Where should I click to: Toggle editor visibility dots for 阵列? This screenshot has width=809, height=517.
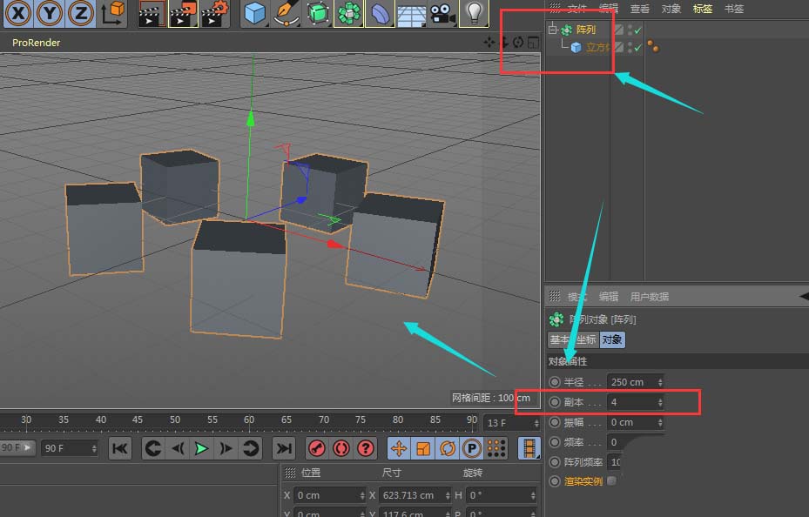[630, 28]
